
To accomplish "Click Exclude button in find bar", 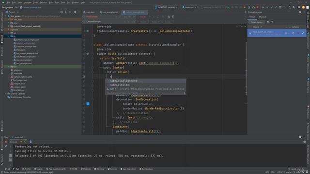I will click(x=168, y=22).
